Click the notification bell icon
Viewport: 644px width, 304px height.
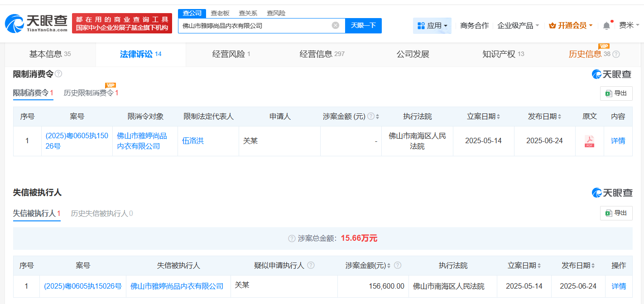[x=606, y=25]
